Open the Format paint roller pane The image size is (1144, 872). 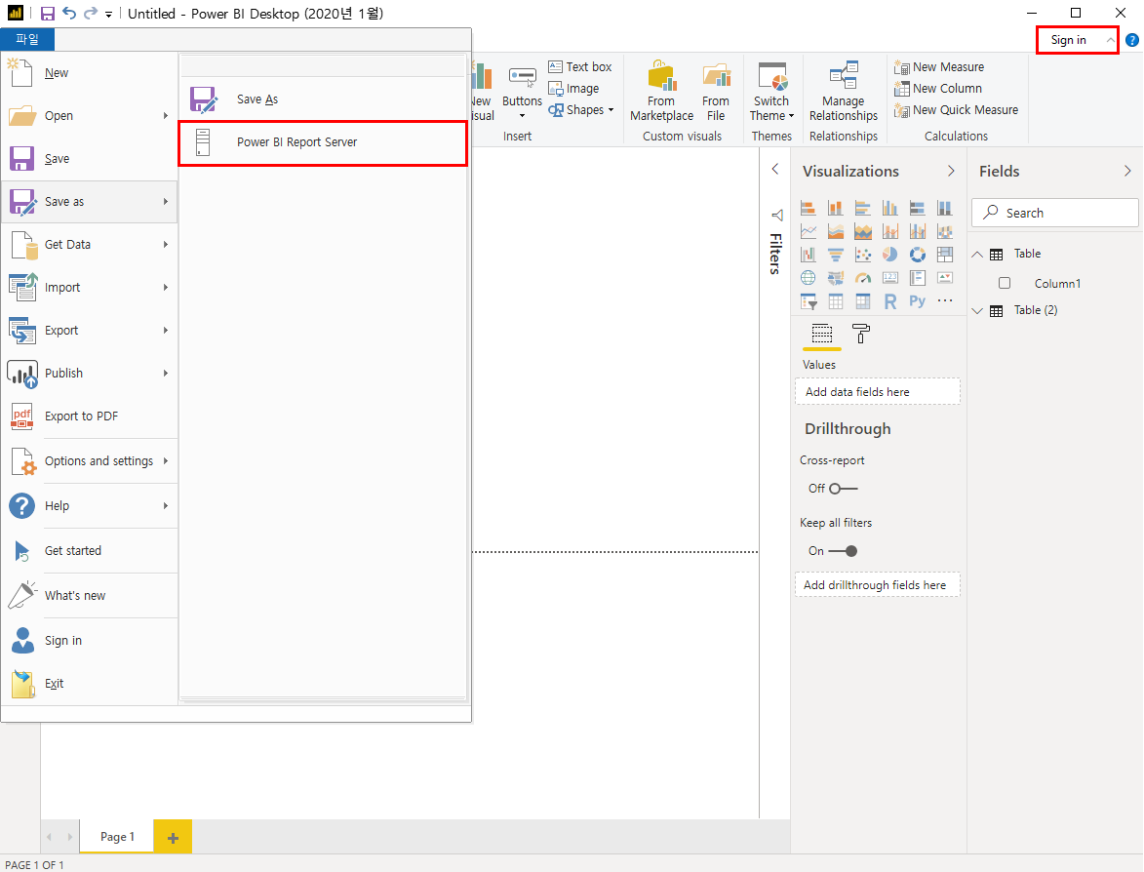point(861,335)
